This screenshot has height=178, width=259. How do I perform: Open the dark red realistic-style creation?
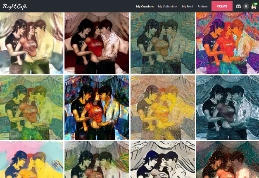click(x=97, y=43)
